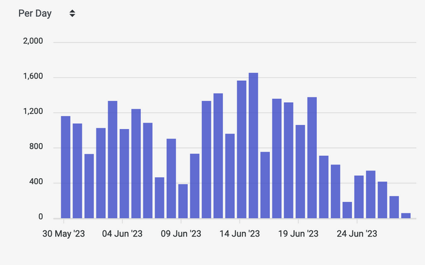Click the tallest bar, on 15 Jun
The image size is (425, 265).
253,146
